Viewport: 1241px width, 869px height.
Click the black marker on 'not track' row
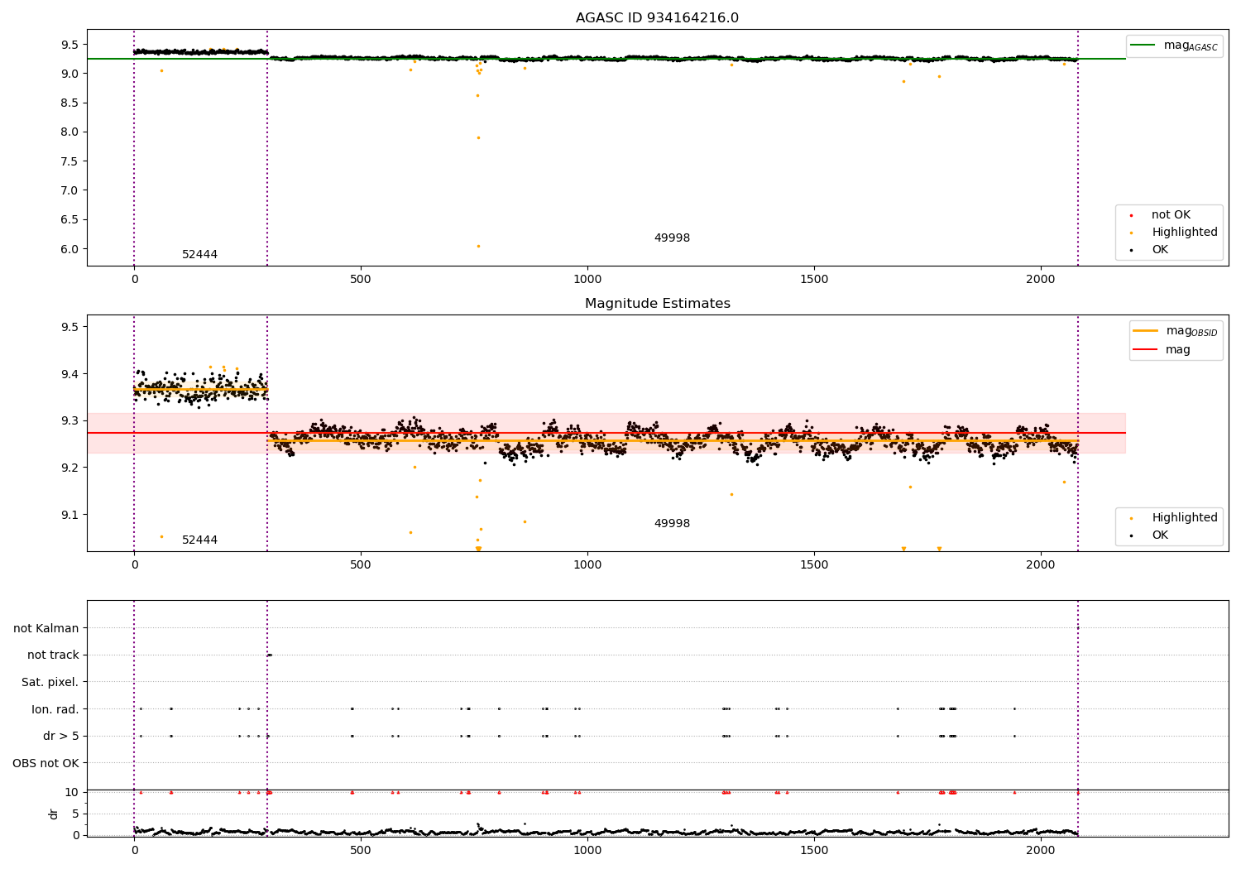coord(269,655)
